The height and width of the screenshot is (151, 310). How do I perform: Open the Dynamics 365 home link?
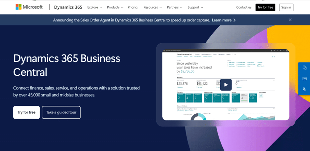pyautogui.click(x=68, y=7)
